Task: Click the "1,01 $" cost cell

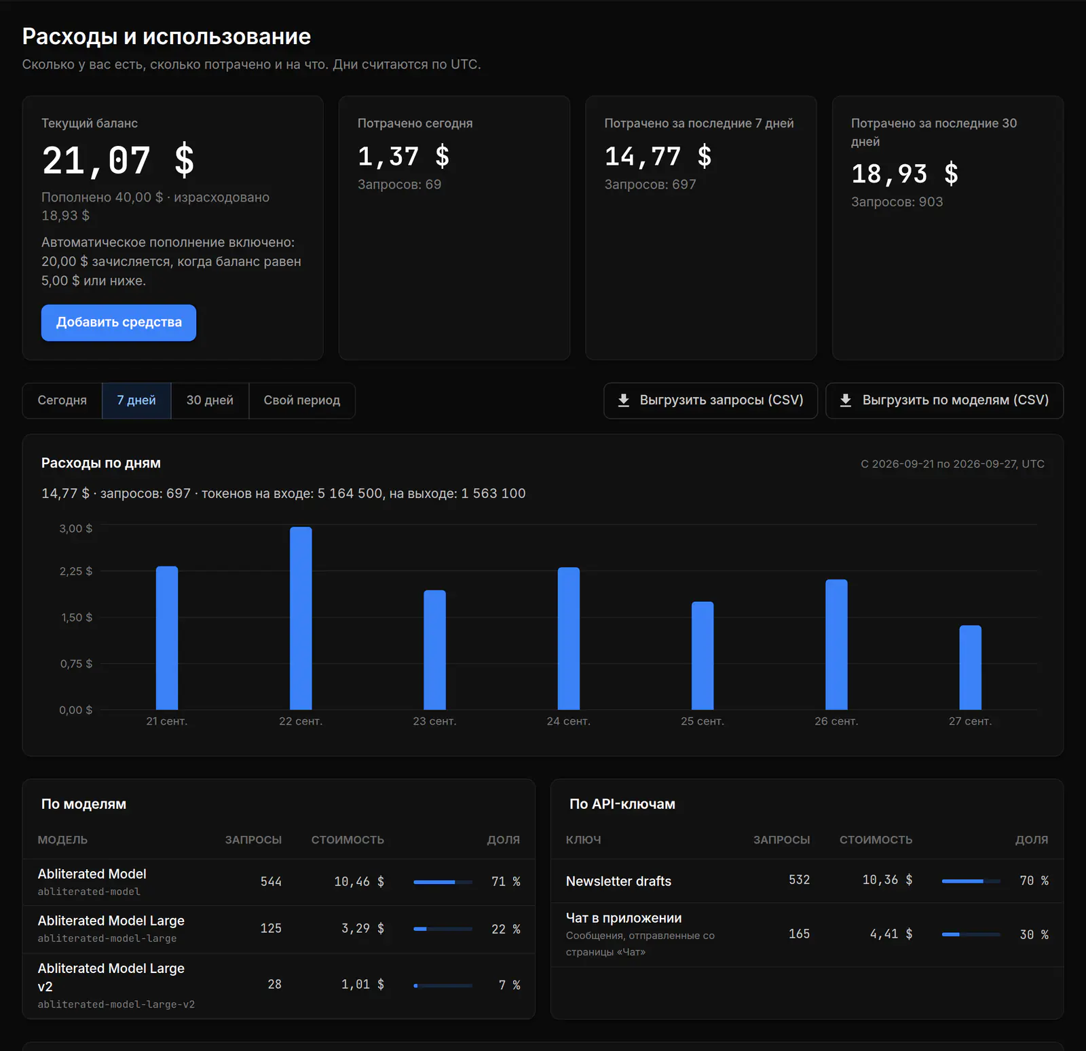Action: [362, 985]
